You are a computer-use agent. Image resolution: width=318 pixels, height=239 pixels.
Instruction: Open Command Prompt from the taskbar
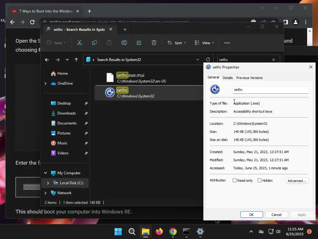point(186,232)
